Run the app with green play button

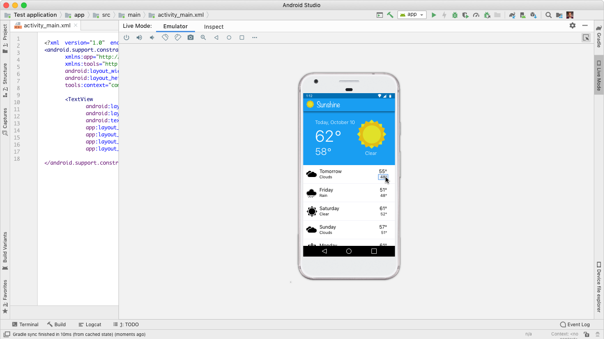tap(434, 15)
